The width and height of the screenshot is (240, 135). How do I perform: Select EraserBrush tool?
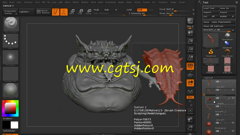(227, 53)
